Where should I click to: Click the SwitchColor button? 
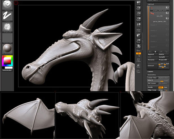7,70
